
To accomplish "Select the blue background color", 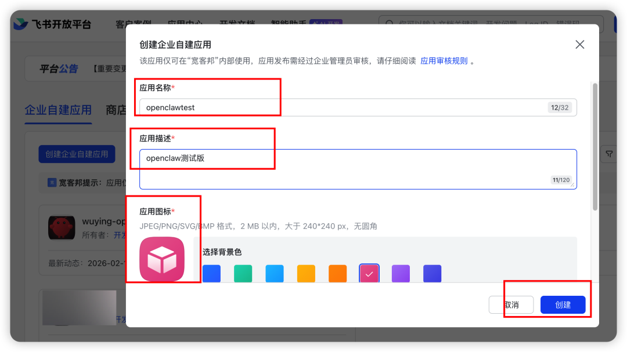I will (x=211, y=273).
